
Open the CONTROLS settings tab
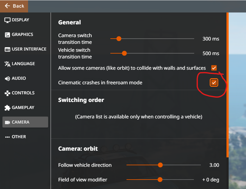coord(23,93)
